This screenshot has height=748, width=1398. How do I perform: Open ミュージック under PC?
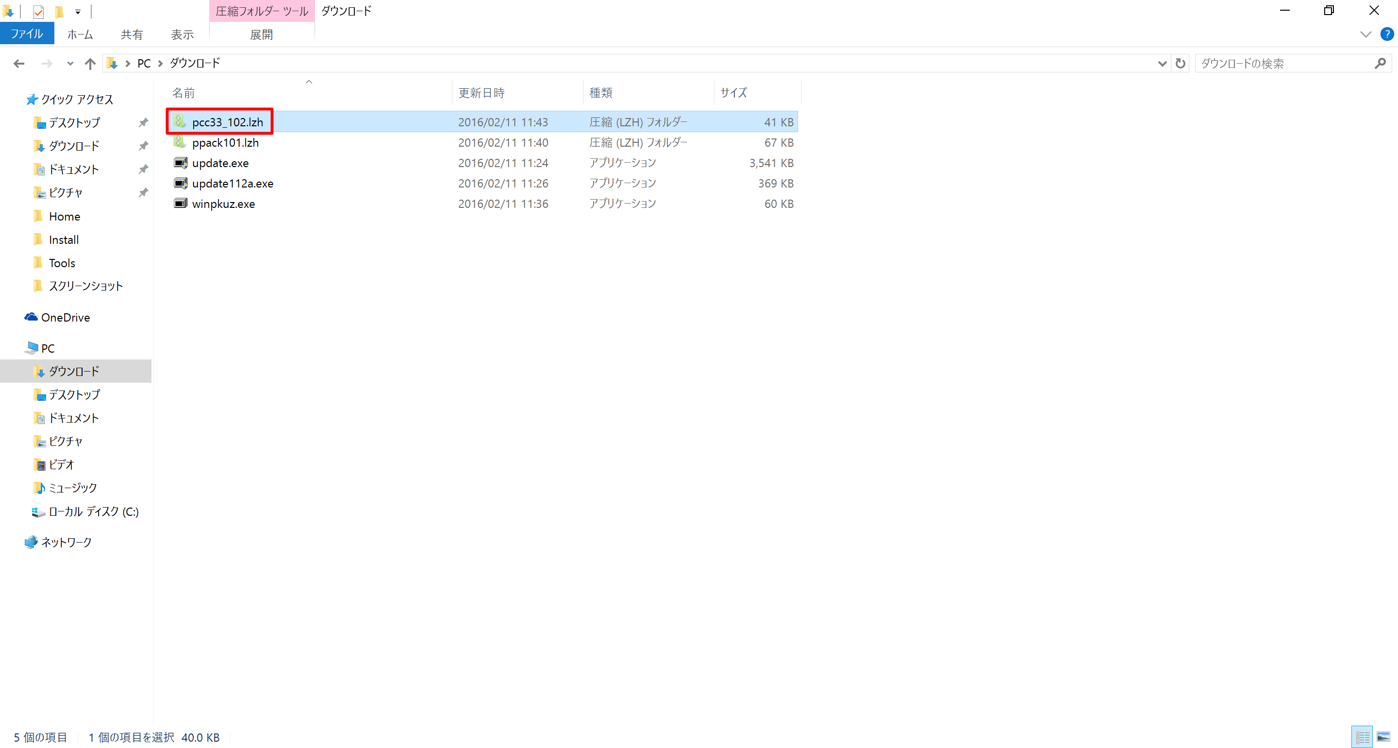73,488
